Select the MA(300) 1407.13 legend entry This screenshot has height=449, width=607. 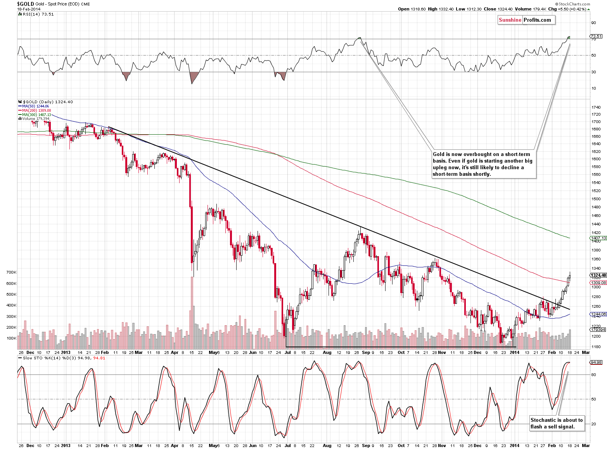click(36, 115)
